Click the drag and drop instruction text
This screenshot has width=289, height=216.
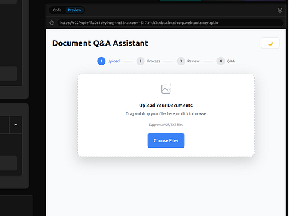click(x=166, y=114)
